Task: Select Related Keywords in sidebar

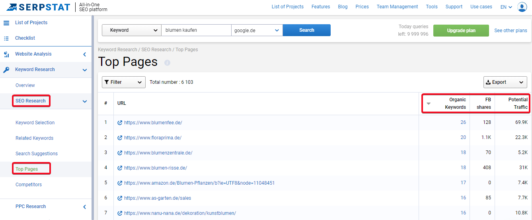Action: pos(34,138)
